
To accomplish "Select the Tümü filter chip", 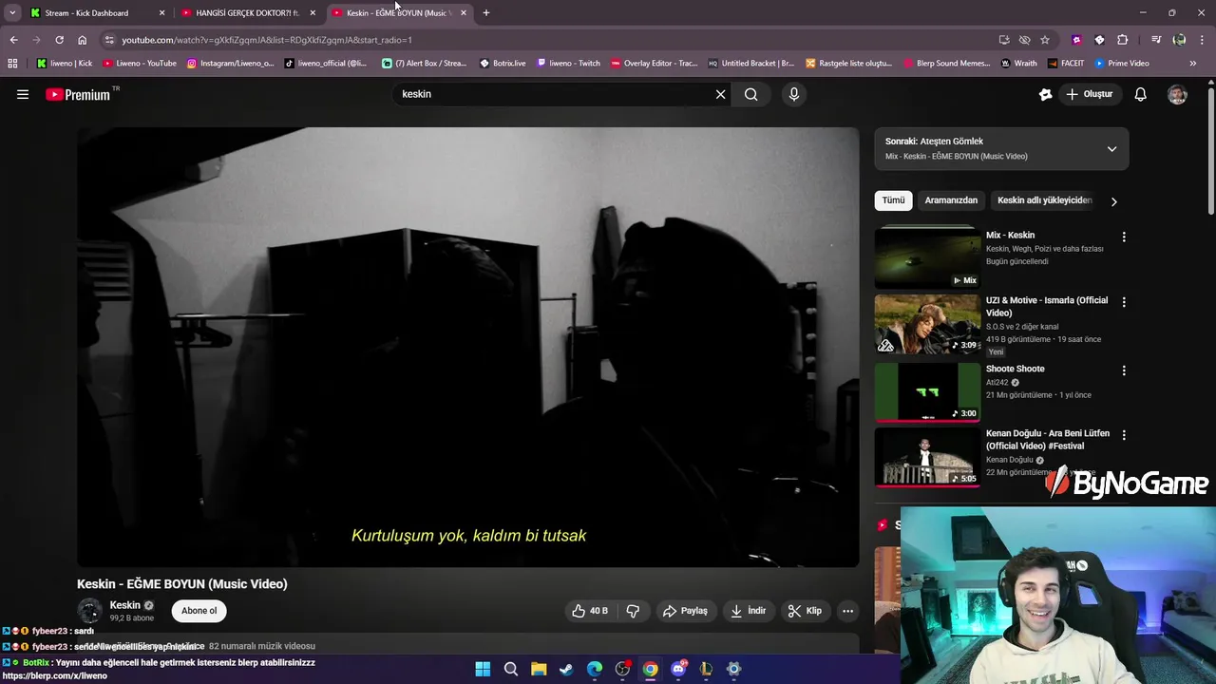I will 893,200.
